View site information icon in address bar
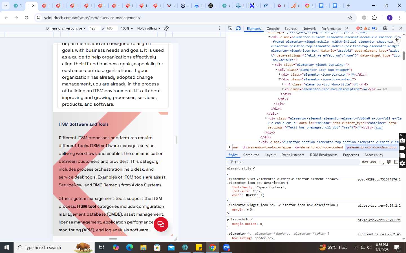The width and height of the screenshot is (406, 253). tap(38, 18)
